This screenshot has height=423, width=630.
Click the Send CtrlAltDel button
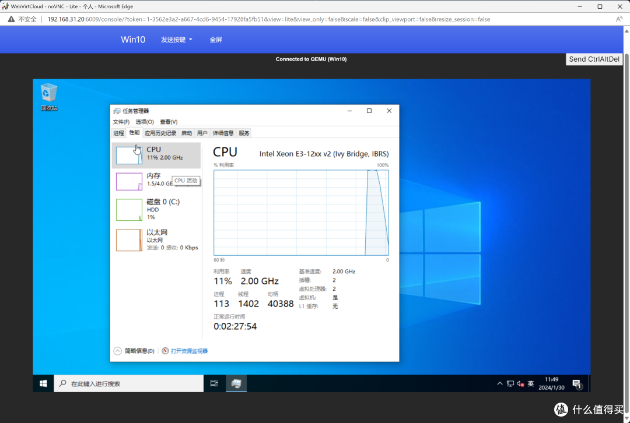pos(593,59)
